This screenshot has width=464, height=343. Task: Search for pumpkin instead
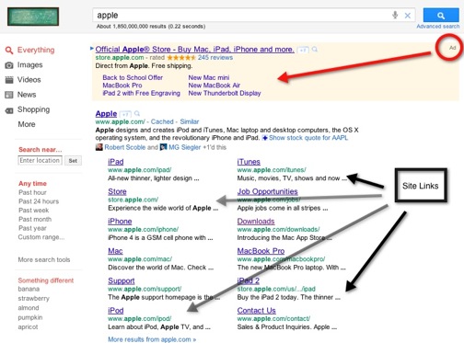pos(30,317)
